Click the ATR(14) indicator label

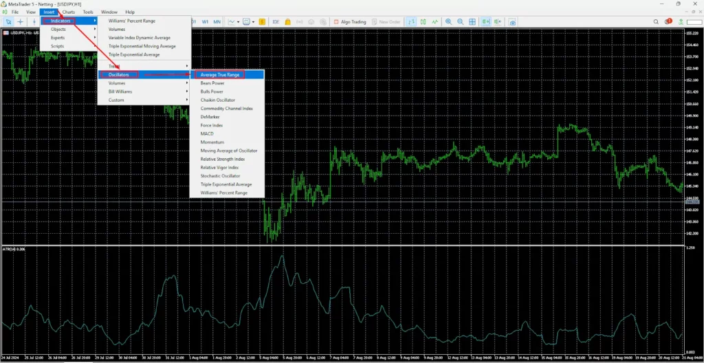(13, 249)
